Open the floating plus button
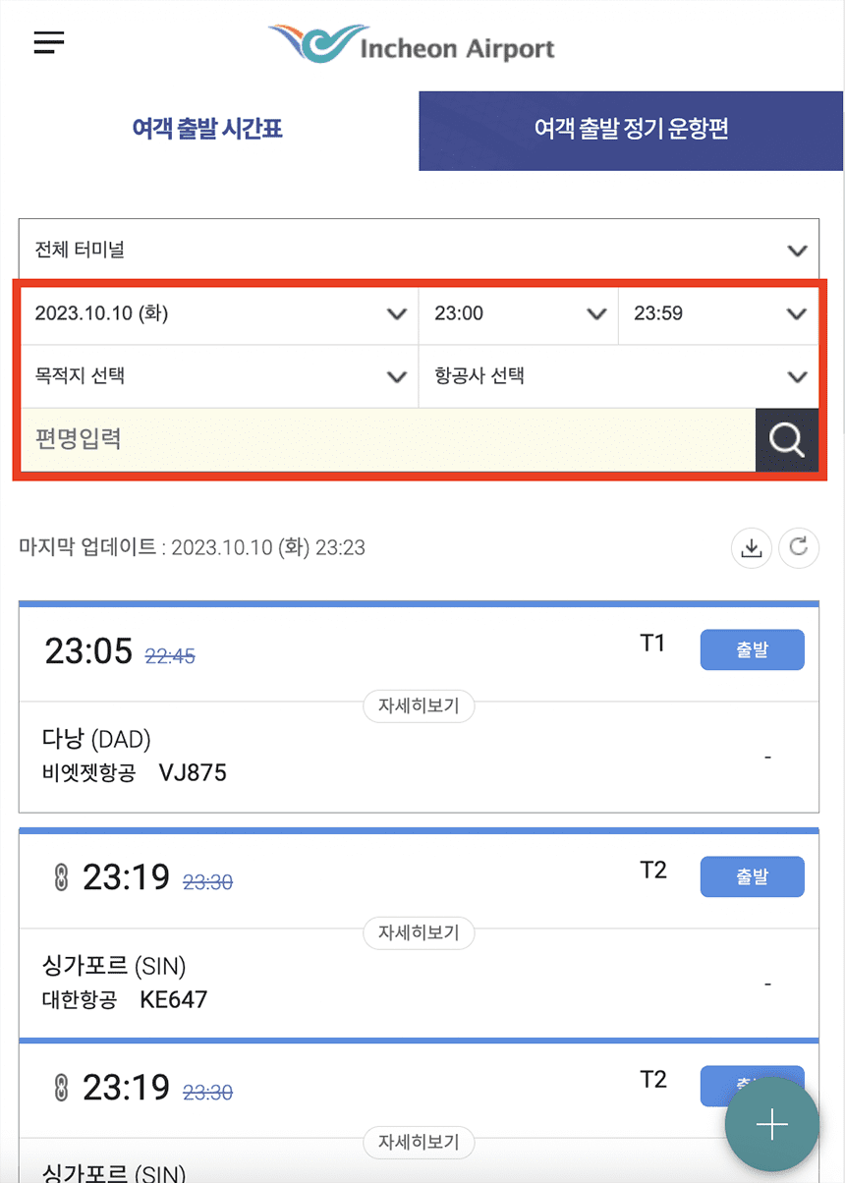 point(772,1125)
